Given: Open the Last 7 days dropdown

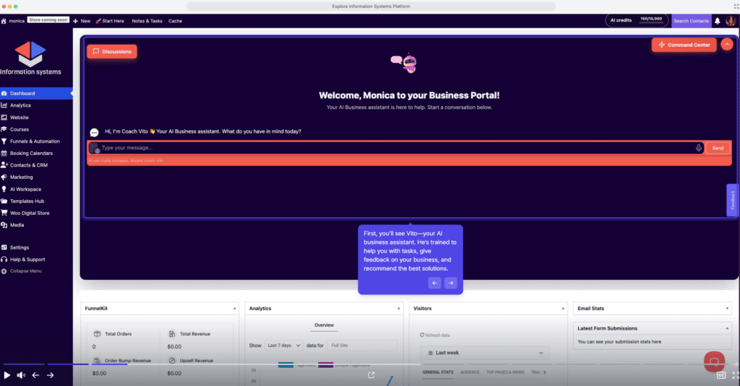Looking at the screenshot, I should (x=283, y=346).
